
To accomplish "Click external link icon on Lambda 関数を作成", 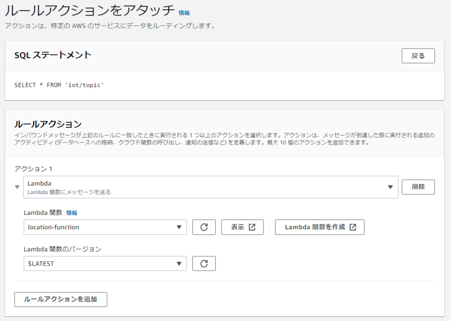I will point(353,227).
